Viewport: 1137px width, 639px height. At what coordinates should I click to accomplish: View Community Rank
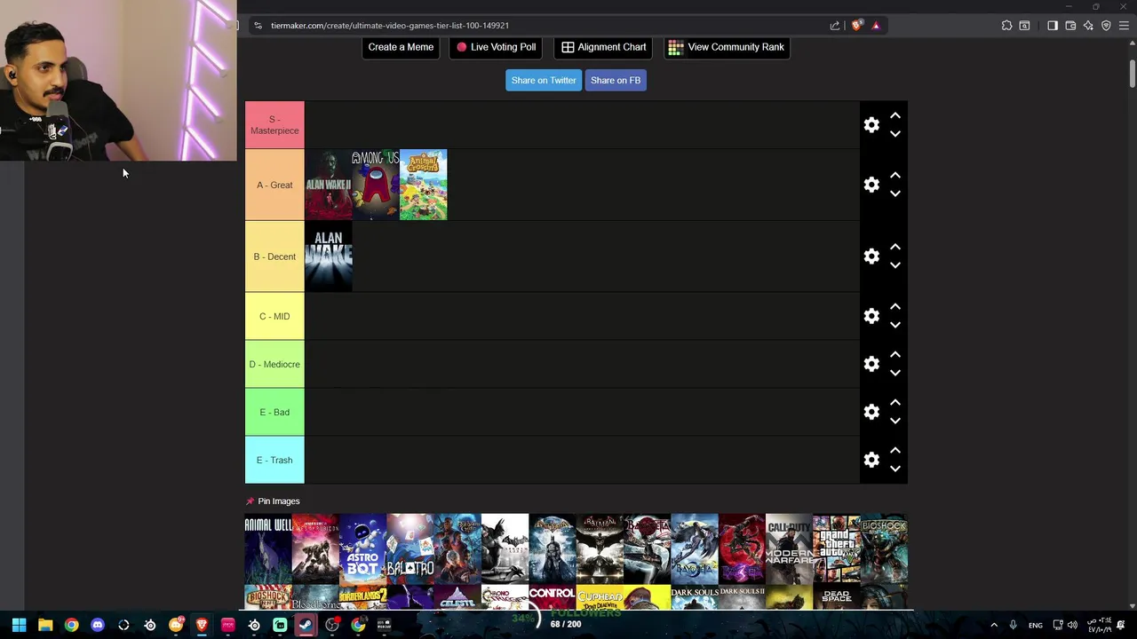point(727,47)
